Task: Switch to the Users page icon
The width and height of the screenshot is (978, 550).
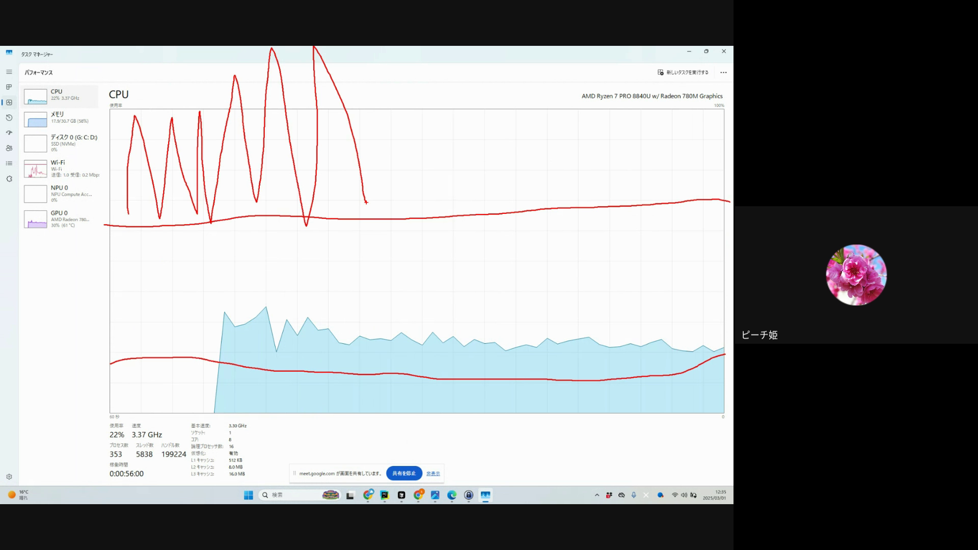Action: (9, 148)
